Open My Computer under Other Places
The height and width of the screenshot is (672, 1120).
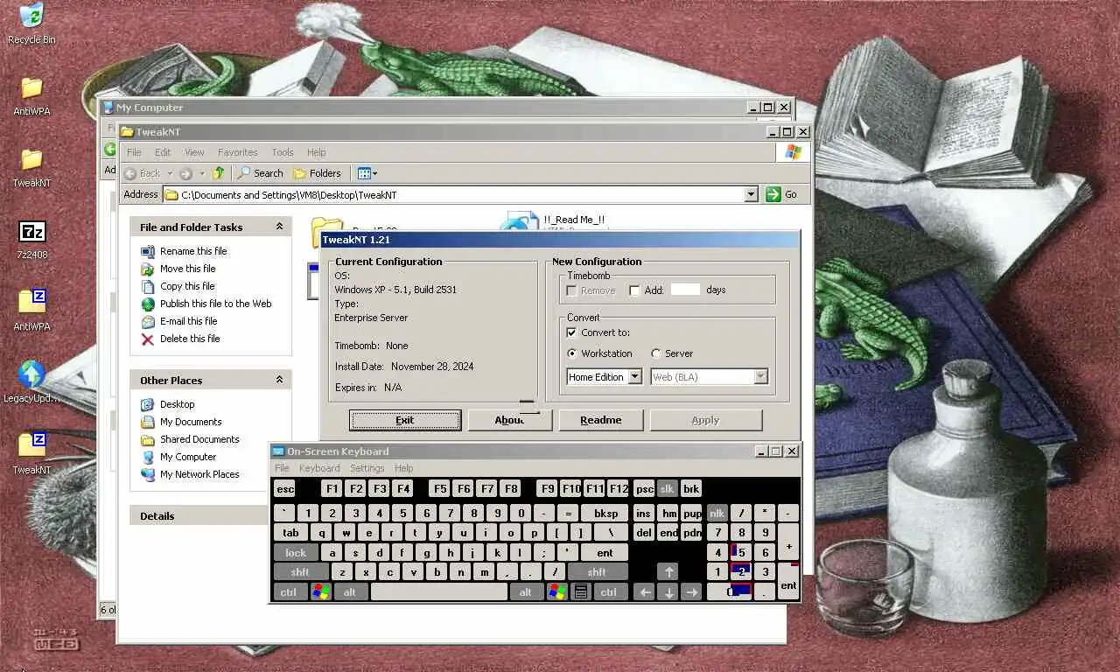tap(188, 457)
